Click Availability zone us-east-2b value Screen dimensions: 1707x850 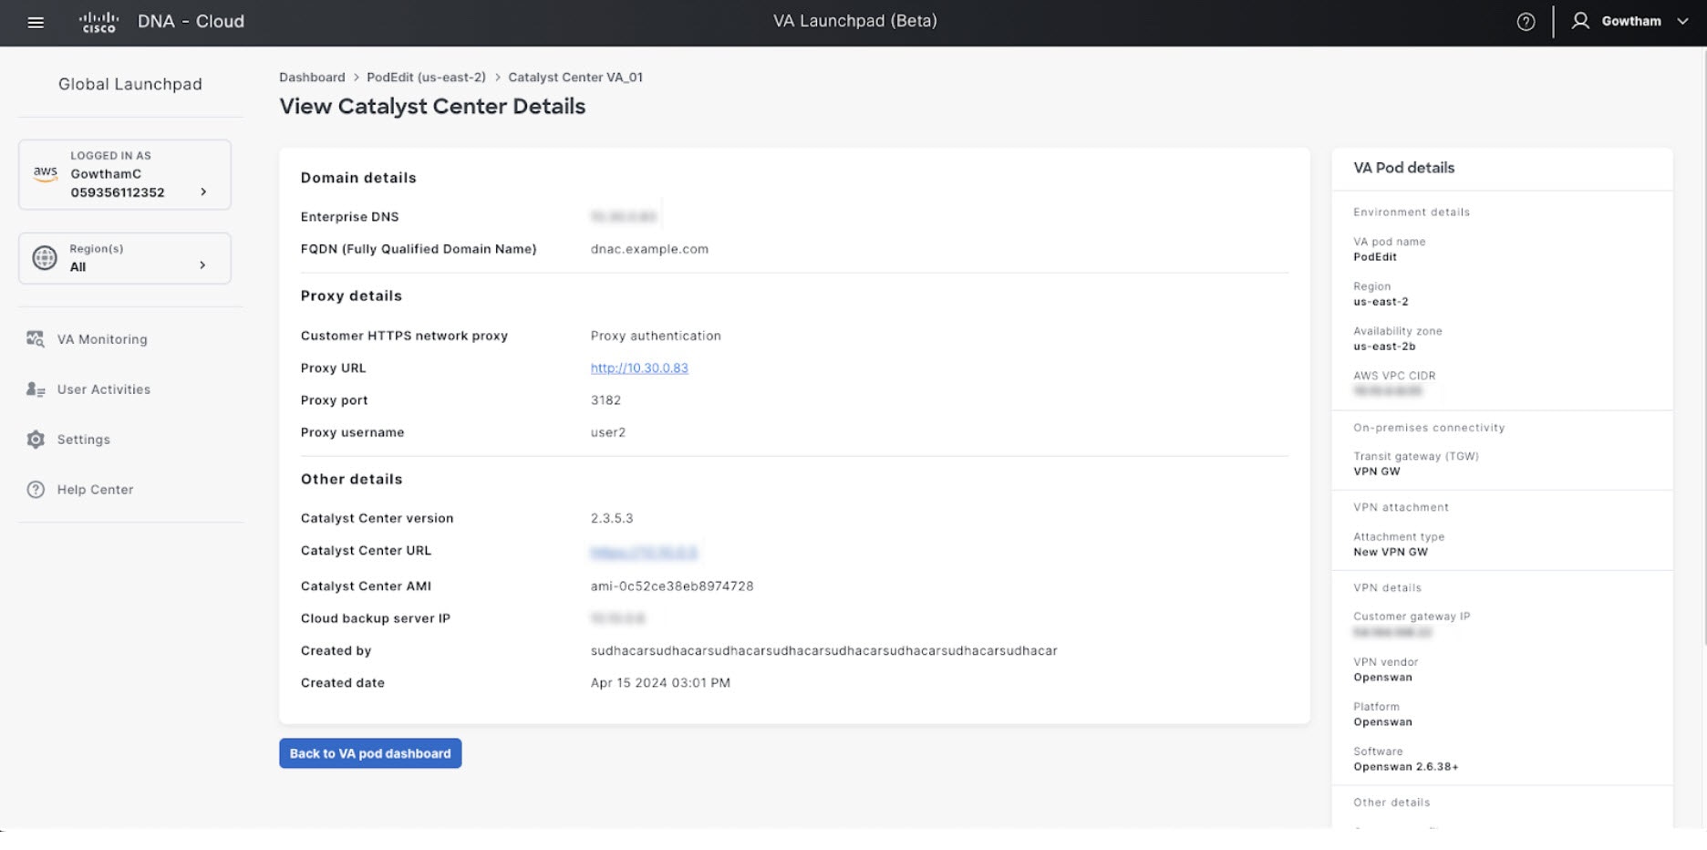[1384, 347]
